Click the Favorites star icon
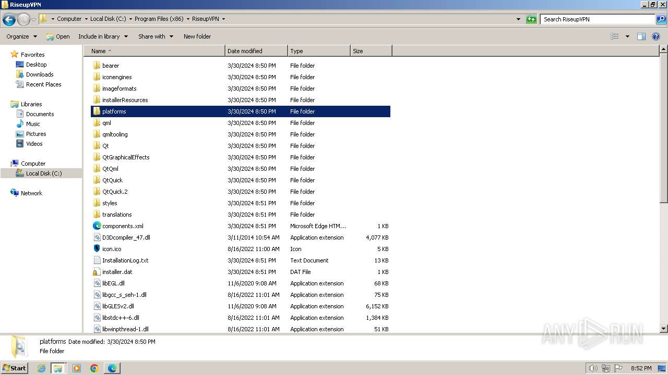Screen dimensions: 668x375 point(15,55)
